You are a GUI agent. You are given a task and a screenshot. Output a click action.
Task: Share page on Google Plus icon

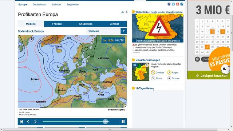[178, 4]
